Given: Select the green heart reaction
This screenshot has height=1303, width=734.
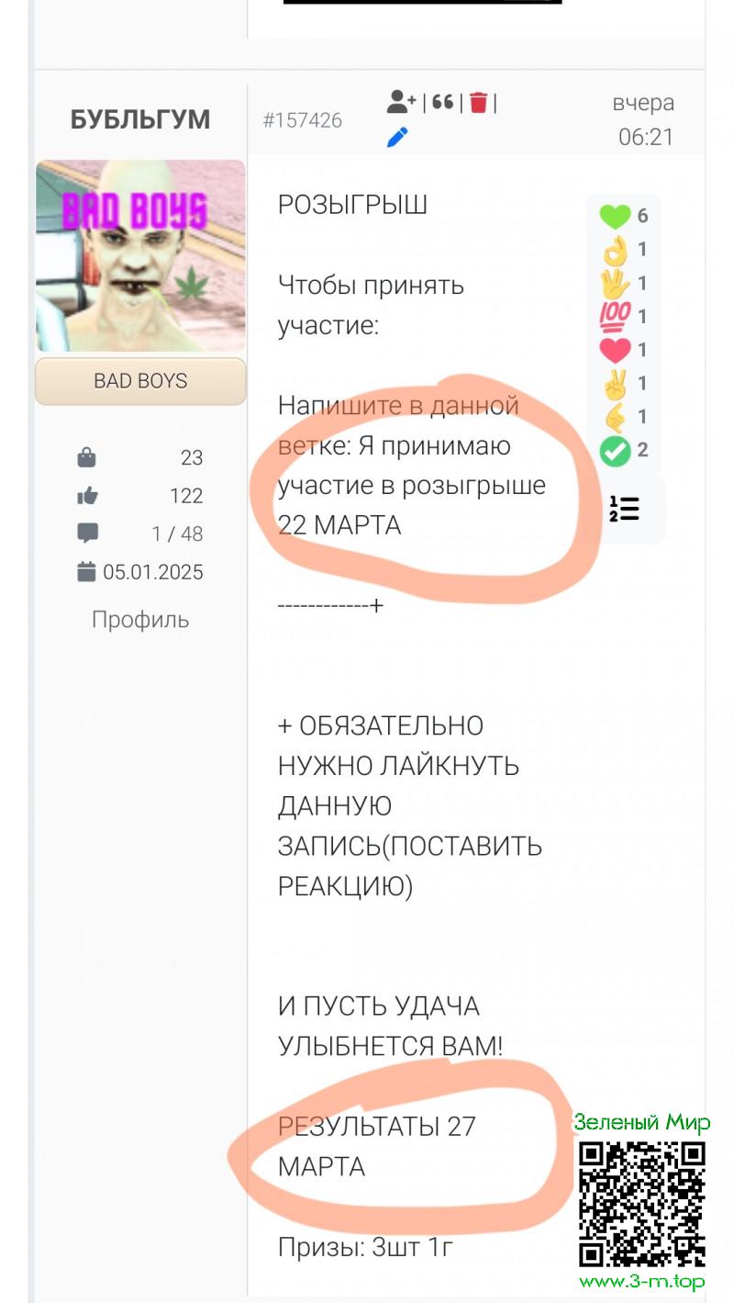Looking at the screenshot, I should tap(615, 216).
